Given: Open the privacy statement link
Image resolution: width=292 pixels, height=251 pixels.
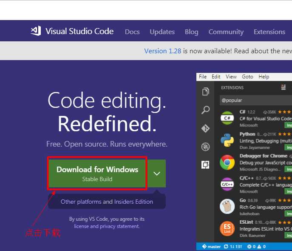Looking at the screenshot, I should coord(119,226).
